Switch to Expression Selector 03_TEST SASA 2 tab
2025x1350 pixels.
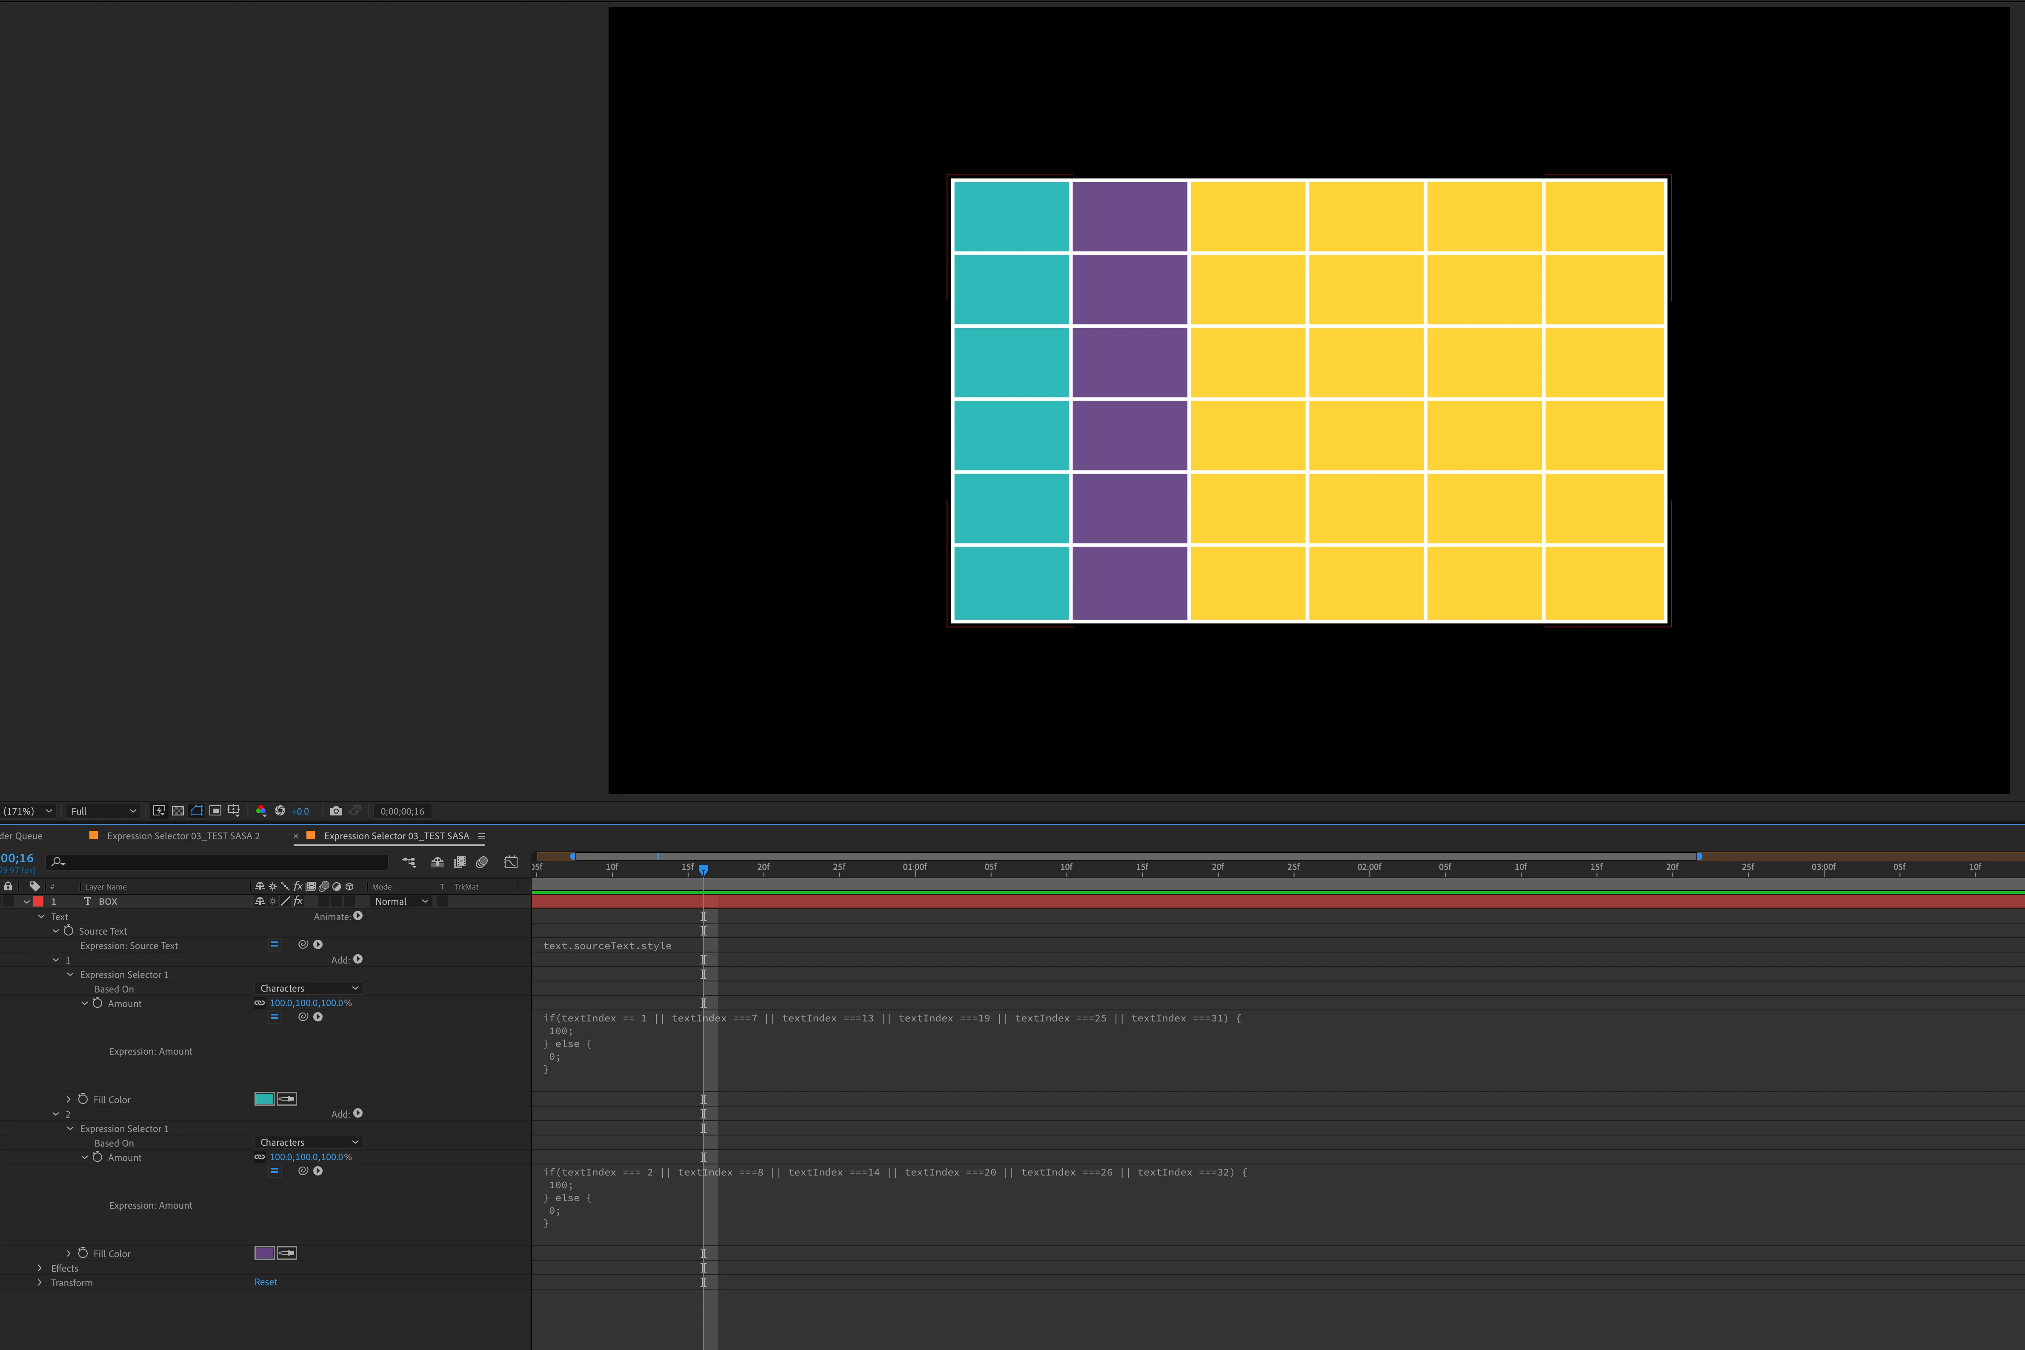[x=183, y=836]
